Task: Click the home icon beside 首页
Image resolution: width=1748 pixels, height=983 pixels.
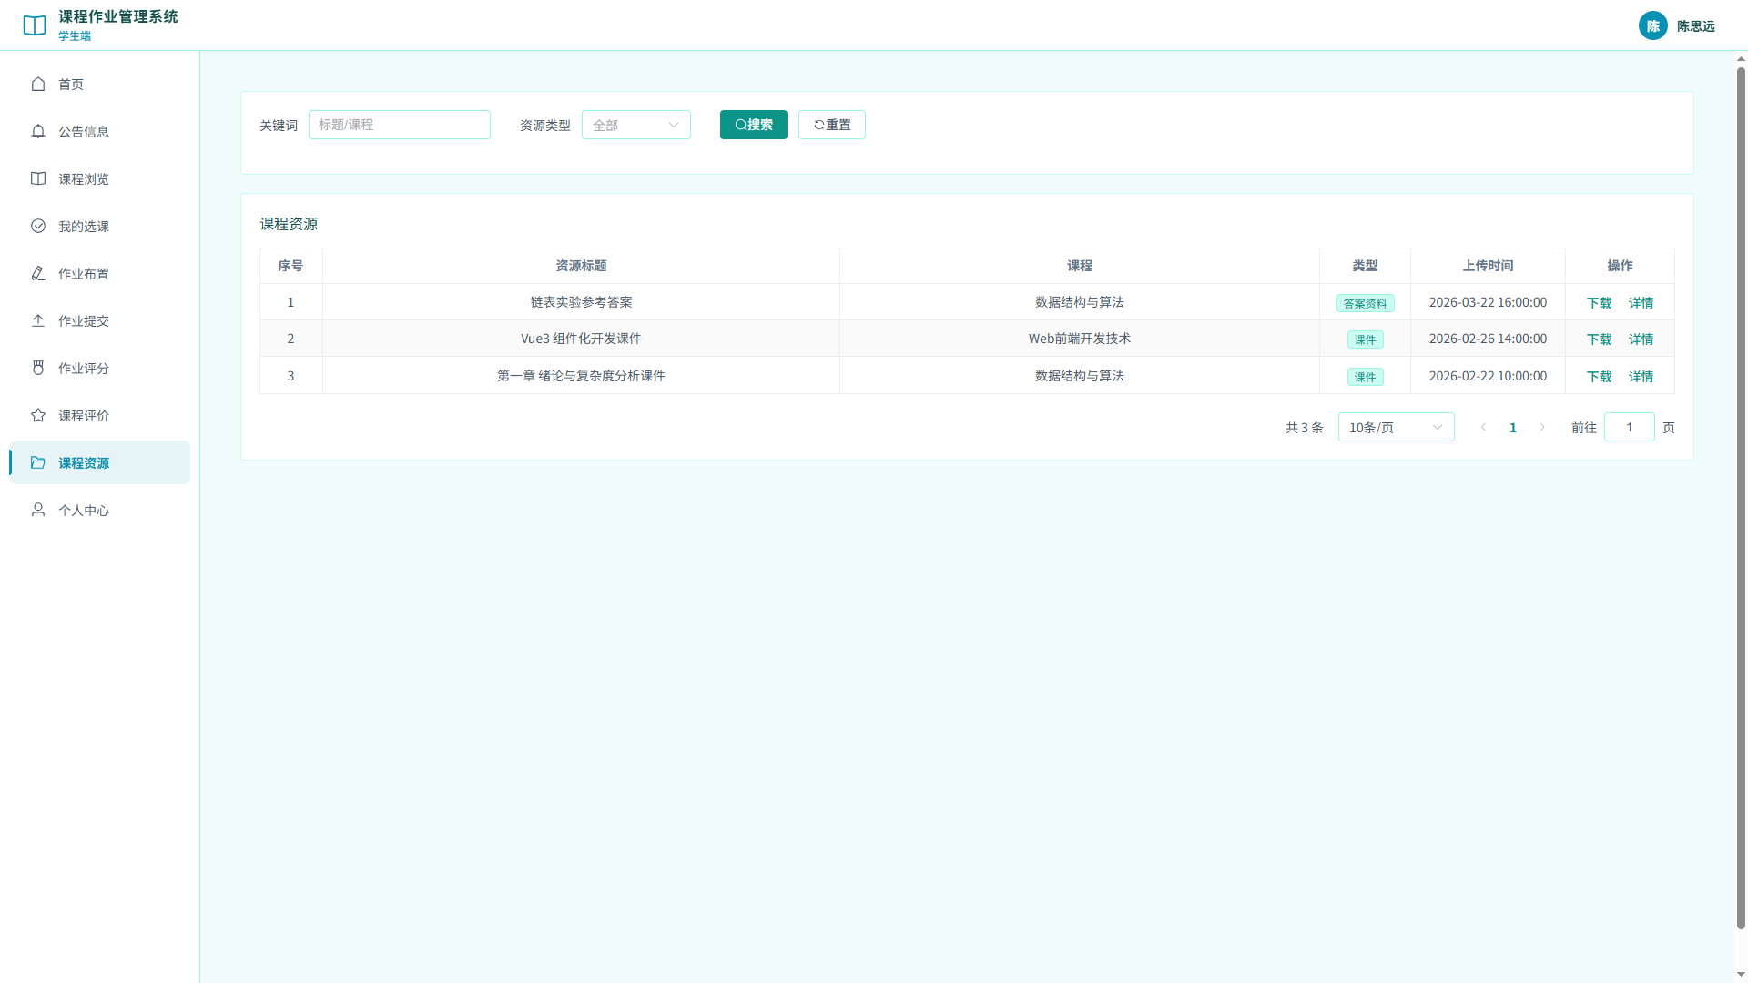Action: 38,84
